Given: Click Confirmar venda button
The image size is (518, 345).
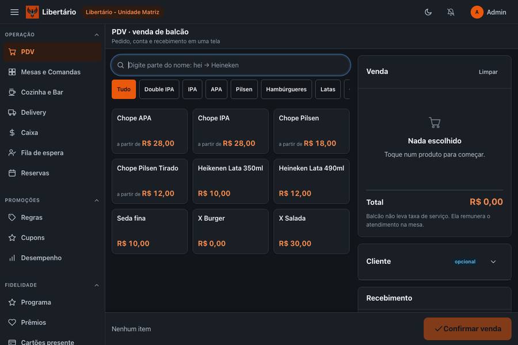Looking at the screenshot, I should point(467,329).
